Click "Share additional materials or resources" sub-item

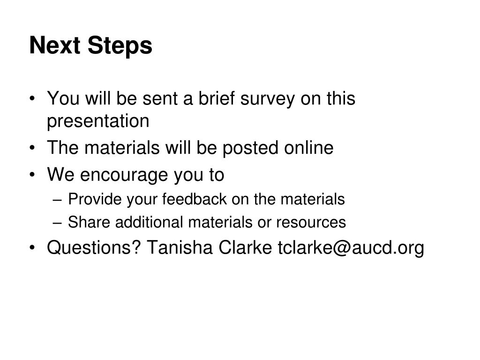(x=207, y=222)
